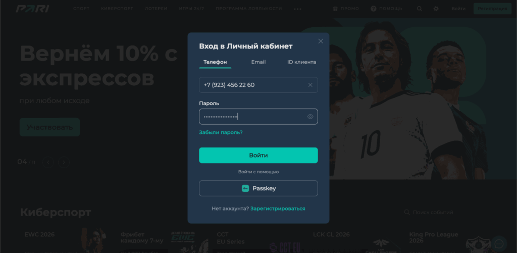Viewport: 517px width, 253px height.
Task: Open the Киберспорт menu item
Action: point(117,9)
